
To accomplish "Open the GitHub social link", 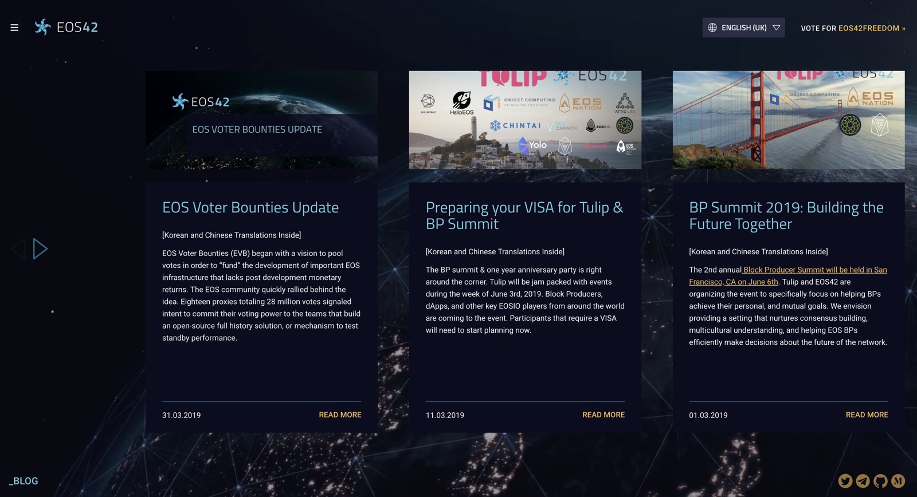I will [x=880, y=481].
